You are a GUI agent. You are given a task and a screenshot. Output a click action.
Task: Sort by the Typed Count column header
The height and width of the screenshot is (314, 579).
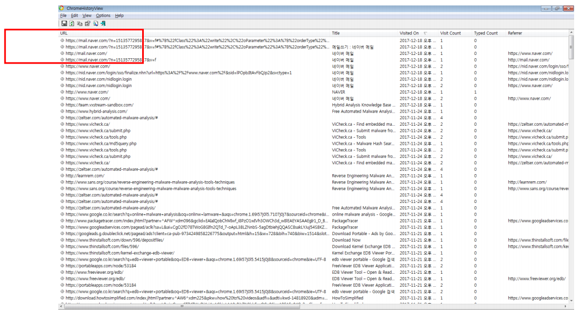point(489,33)
